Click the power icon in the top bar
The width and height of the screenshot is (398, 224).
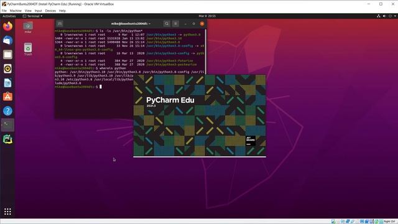coord(390,16)
